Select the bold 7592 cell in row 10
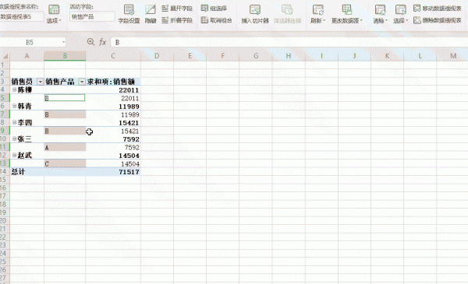 tap(113, 139)
